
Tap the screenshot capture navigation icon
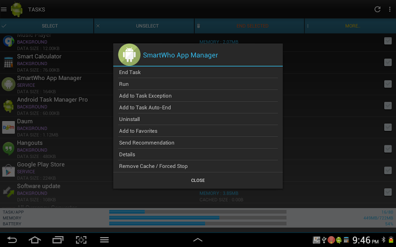pyautogui.click(x=81, y=240)
